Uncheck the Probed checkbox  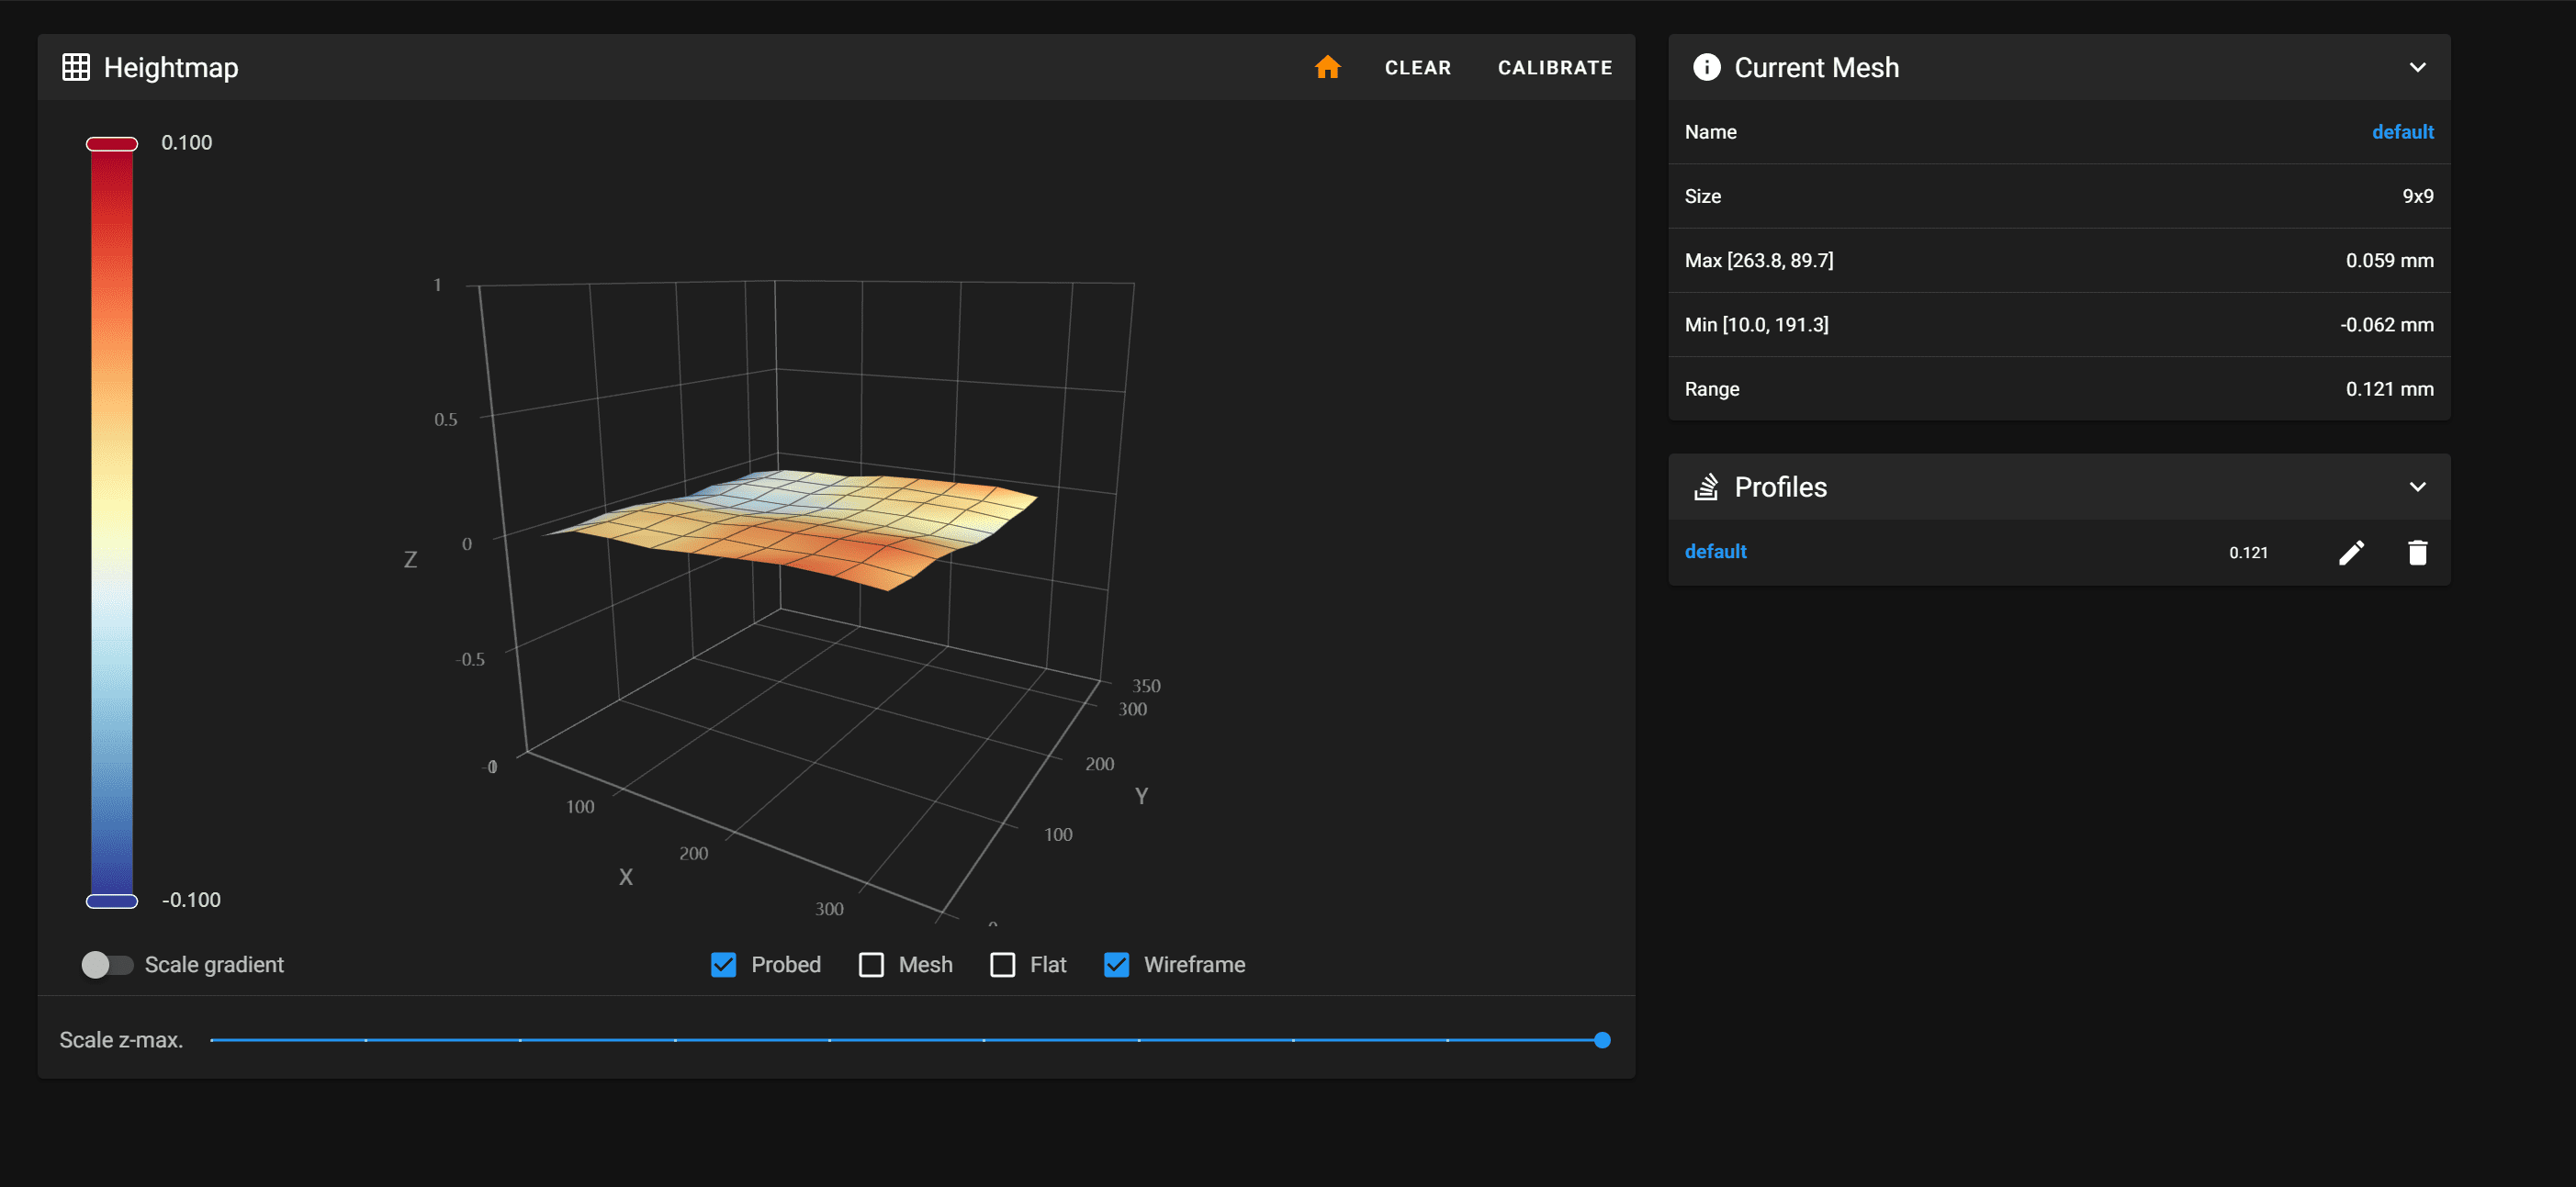pyautogui.click(x=723, y=965)
